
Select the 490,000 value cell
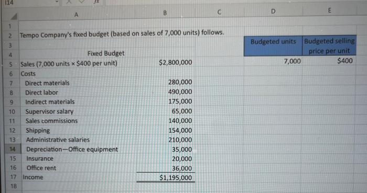point(180,92)
